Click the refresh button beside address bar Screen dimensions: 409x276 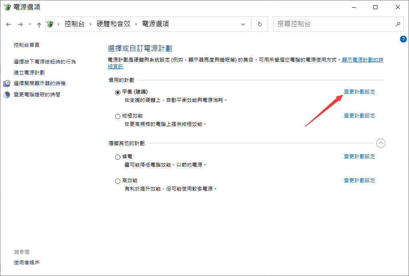coord(260,24)
